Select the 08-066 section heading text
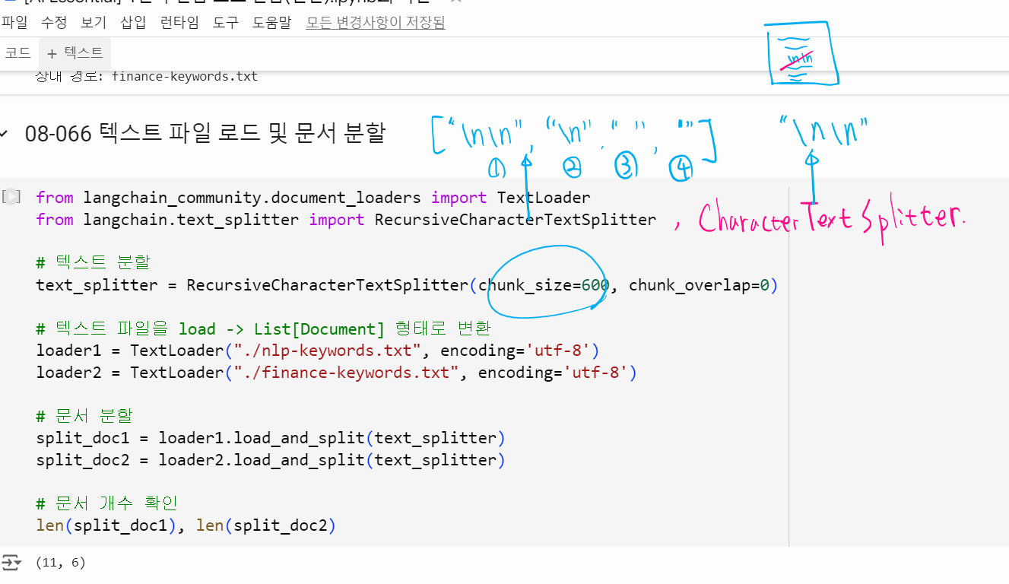This screenshot has height=584, width=1009. tap(205, 134)
